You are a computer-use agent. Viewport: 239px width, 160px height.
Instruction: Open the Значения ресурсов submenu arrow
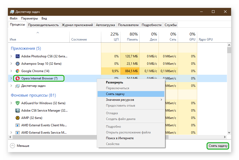point(161,100)
